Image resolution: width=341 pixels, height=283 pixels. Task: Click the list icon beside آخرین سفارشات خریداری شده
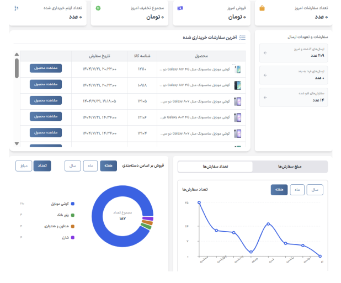(x=242, y=38)
